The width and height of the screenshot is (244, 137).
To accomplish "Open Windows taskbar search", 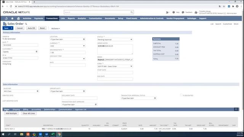I will coord(9,134).
